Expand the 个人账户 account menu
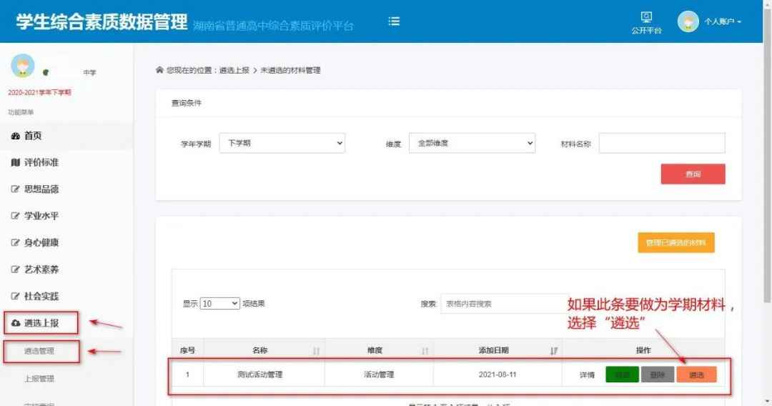 click(723, 21)
